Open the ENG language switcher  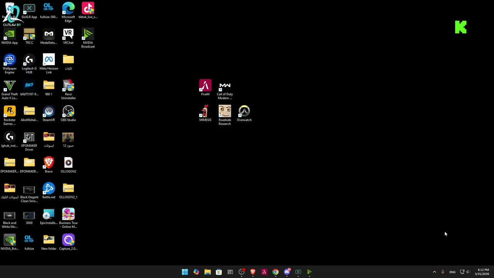click(x=452, y=272)
